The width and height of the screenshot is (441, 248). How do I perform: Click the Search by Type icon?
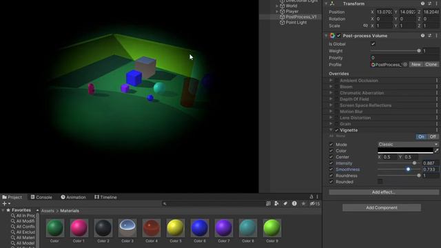tap(276, 204)
